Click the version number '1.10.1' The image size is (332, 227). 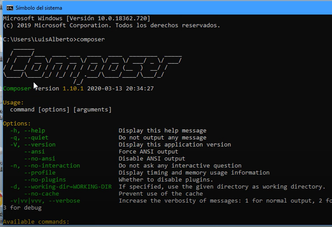[x=73, y=89]
